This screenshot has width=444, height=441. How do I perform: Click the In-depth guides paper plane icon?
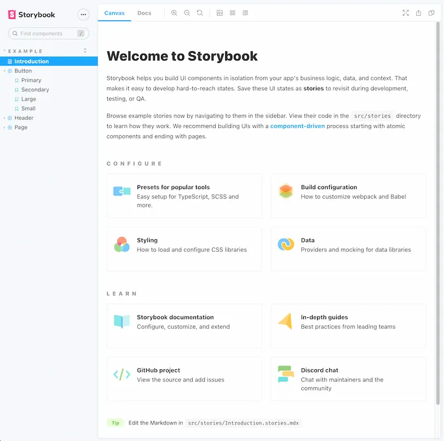pos(285,321)
